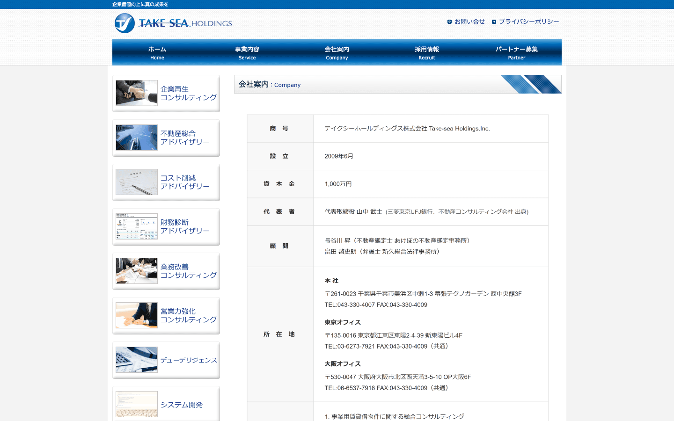Screen dimensions: 674x421
Task: Go to the ホーム Home menu
Action: (157, 52)
